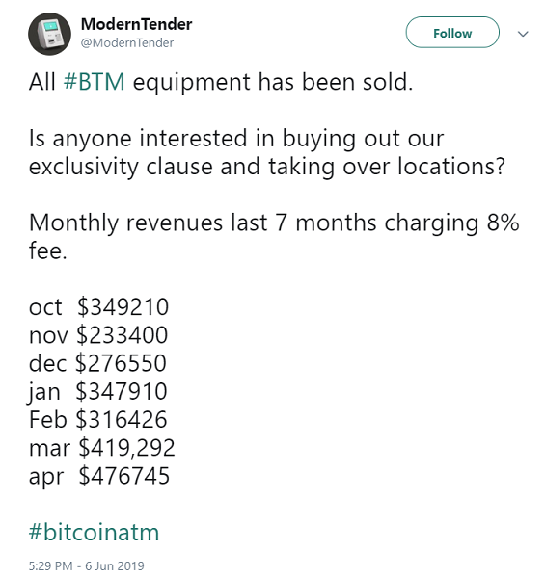Expand the tweet options chevron menu
The height and width of the screenshot is (578, 545).
523,34
